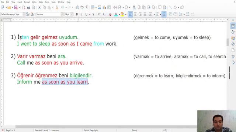Open the Tools menu

53,2
